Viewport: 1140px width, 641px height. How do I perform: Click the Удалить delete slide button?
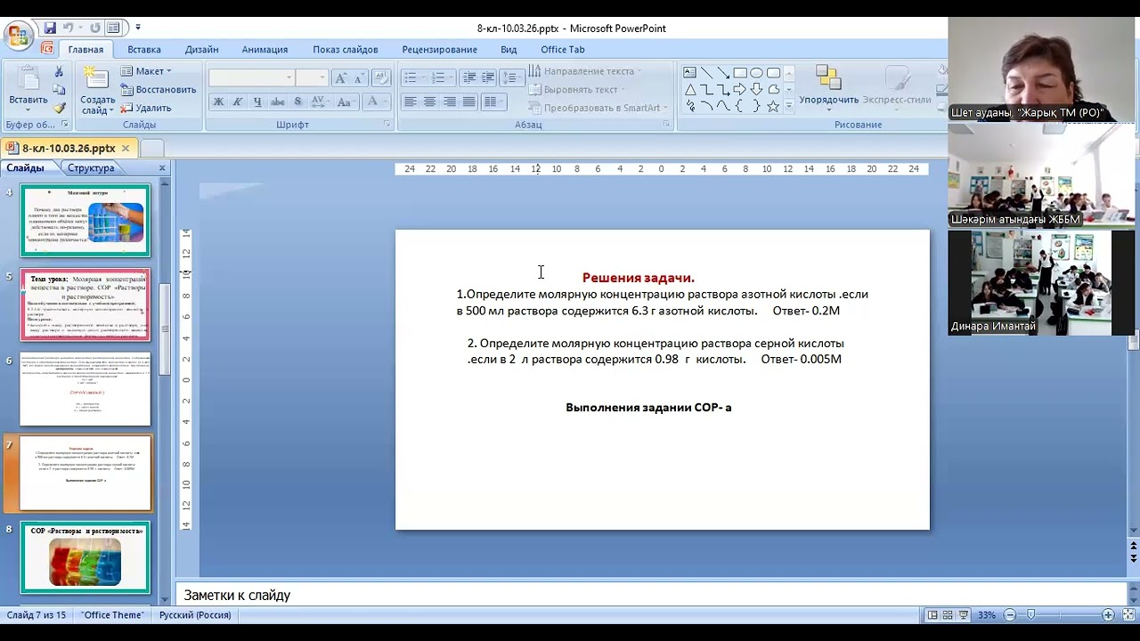[x=146, y=108]
